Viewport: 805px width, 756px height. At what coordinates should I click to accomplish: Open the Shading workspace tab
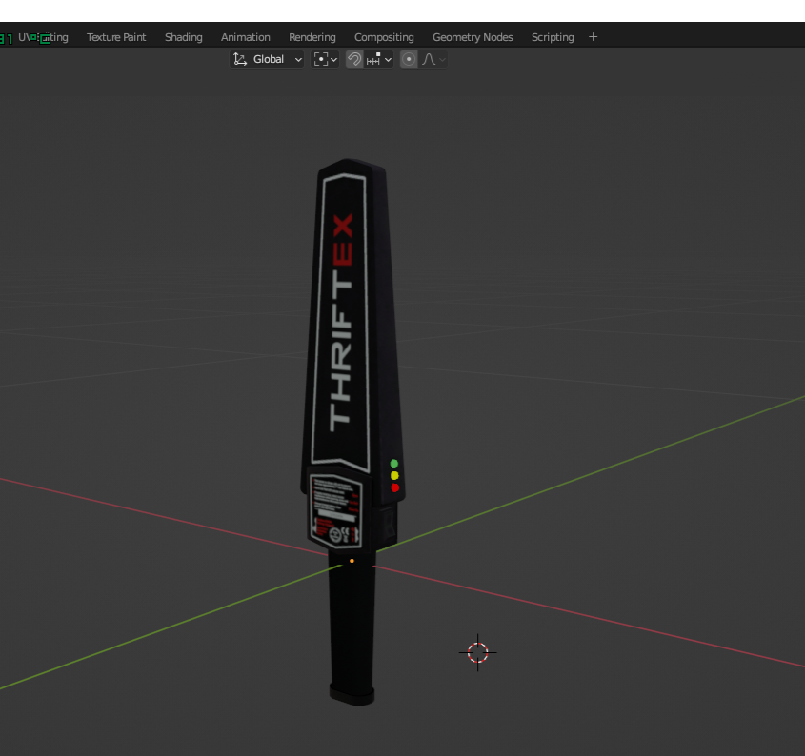183,37
